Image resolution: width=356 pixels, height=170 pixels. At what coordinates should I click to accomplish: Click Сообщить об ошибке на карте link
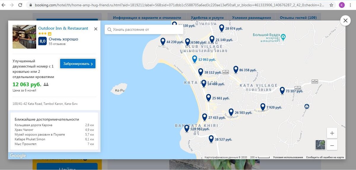point(325,157)
